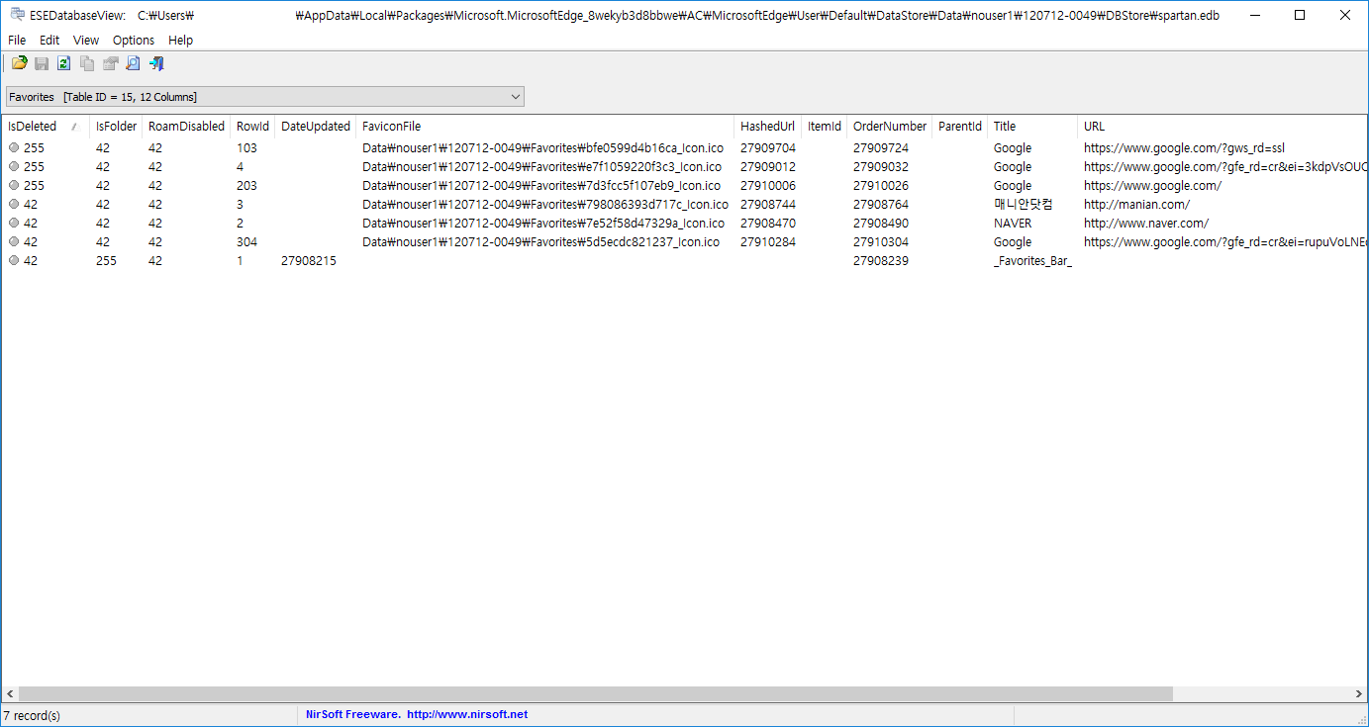Sort by the OrderNumber column header
This screenshot has height=727, width=1369.
tap(890, 126)
